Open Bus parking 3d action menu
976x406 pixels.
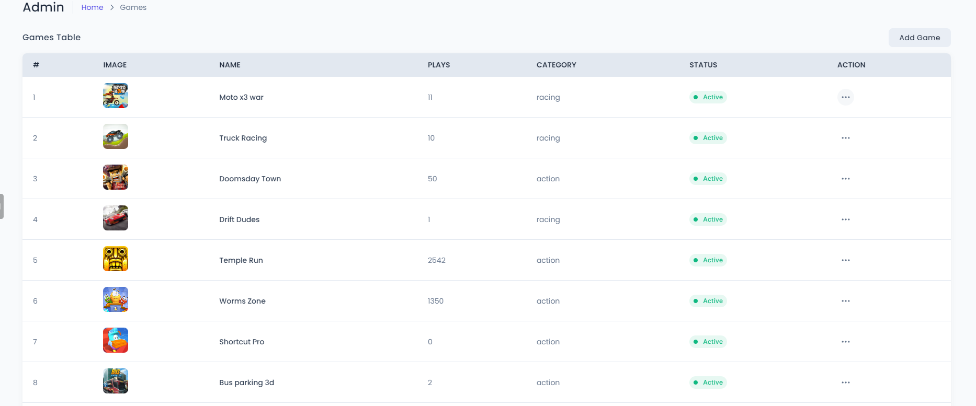(845, 382)
